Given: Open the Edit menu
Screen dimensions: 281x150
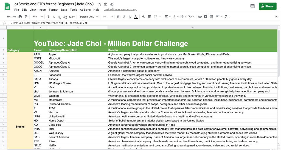Looking at the screenshot, I should tap(24, 10).
